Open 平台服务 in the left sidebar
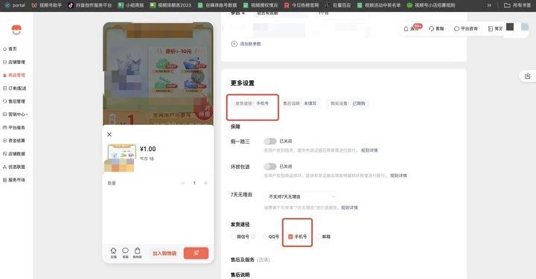 (14, 127)
